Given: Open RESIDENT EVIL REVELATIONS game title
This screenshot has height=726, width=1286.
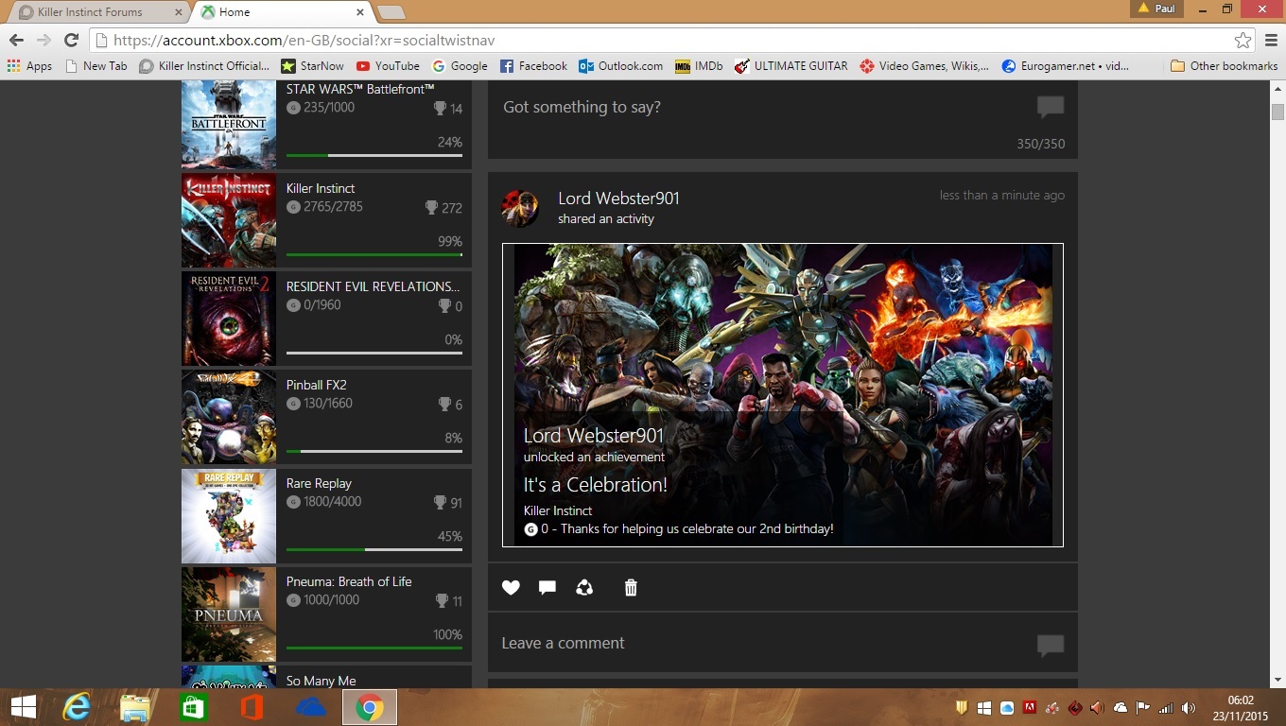Looking at the screenshot, I should point(373,286).
